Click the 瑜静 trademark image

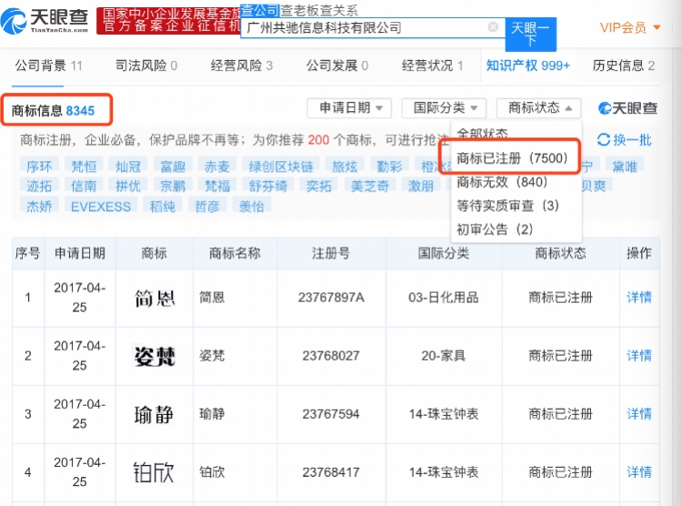point(154,414)
